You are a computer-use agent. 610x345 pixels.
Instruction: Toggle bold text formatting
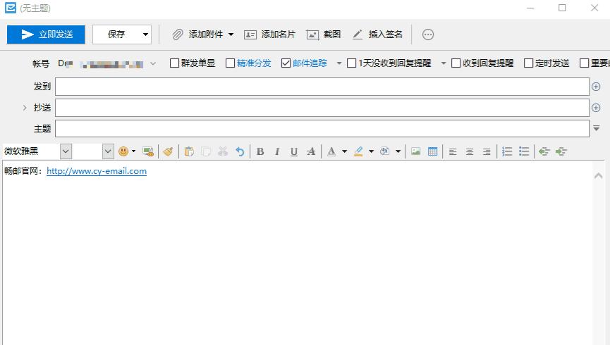pyautogui.click(x=260, y=151)
